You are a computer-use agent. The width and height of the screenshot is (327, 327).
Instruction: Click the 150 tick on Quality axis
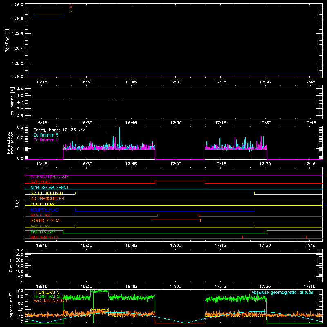click(x=20, y=266)
